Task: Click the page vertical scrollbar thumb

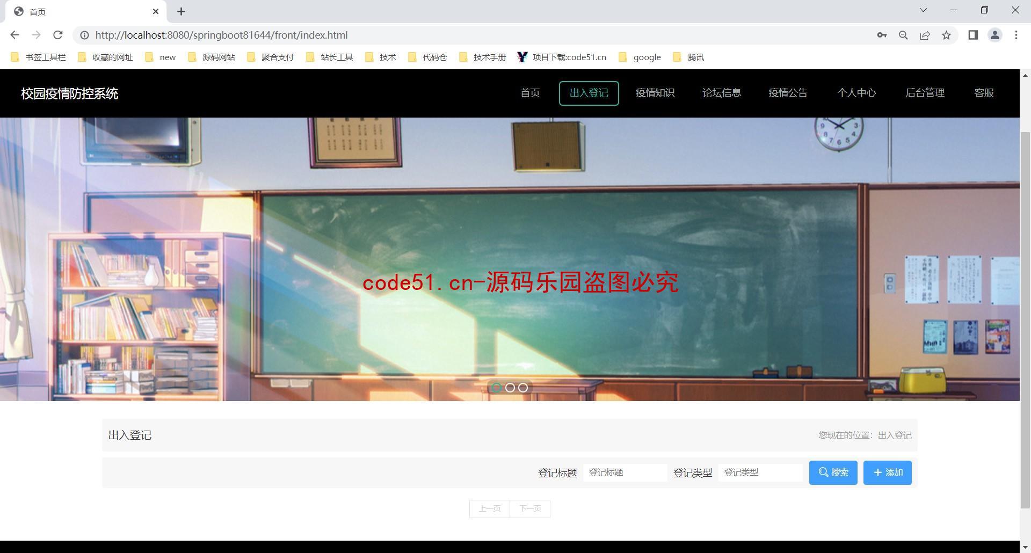Action: click(1025, 319)
